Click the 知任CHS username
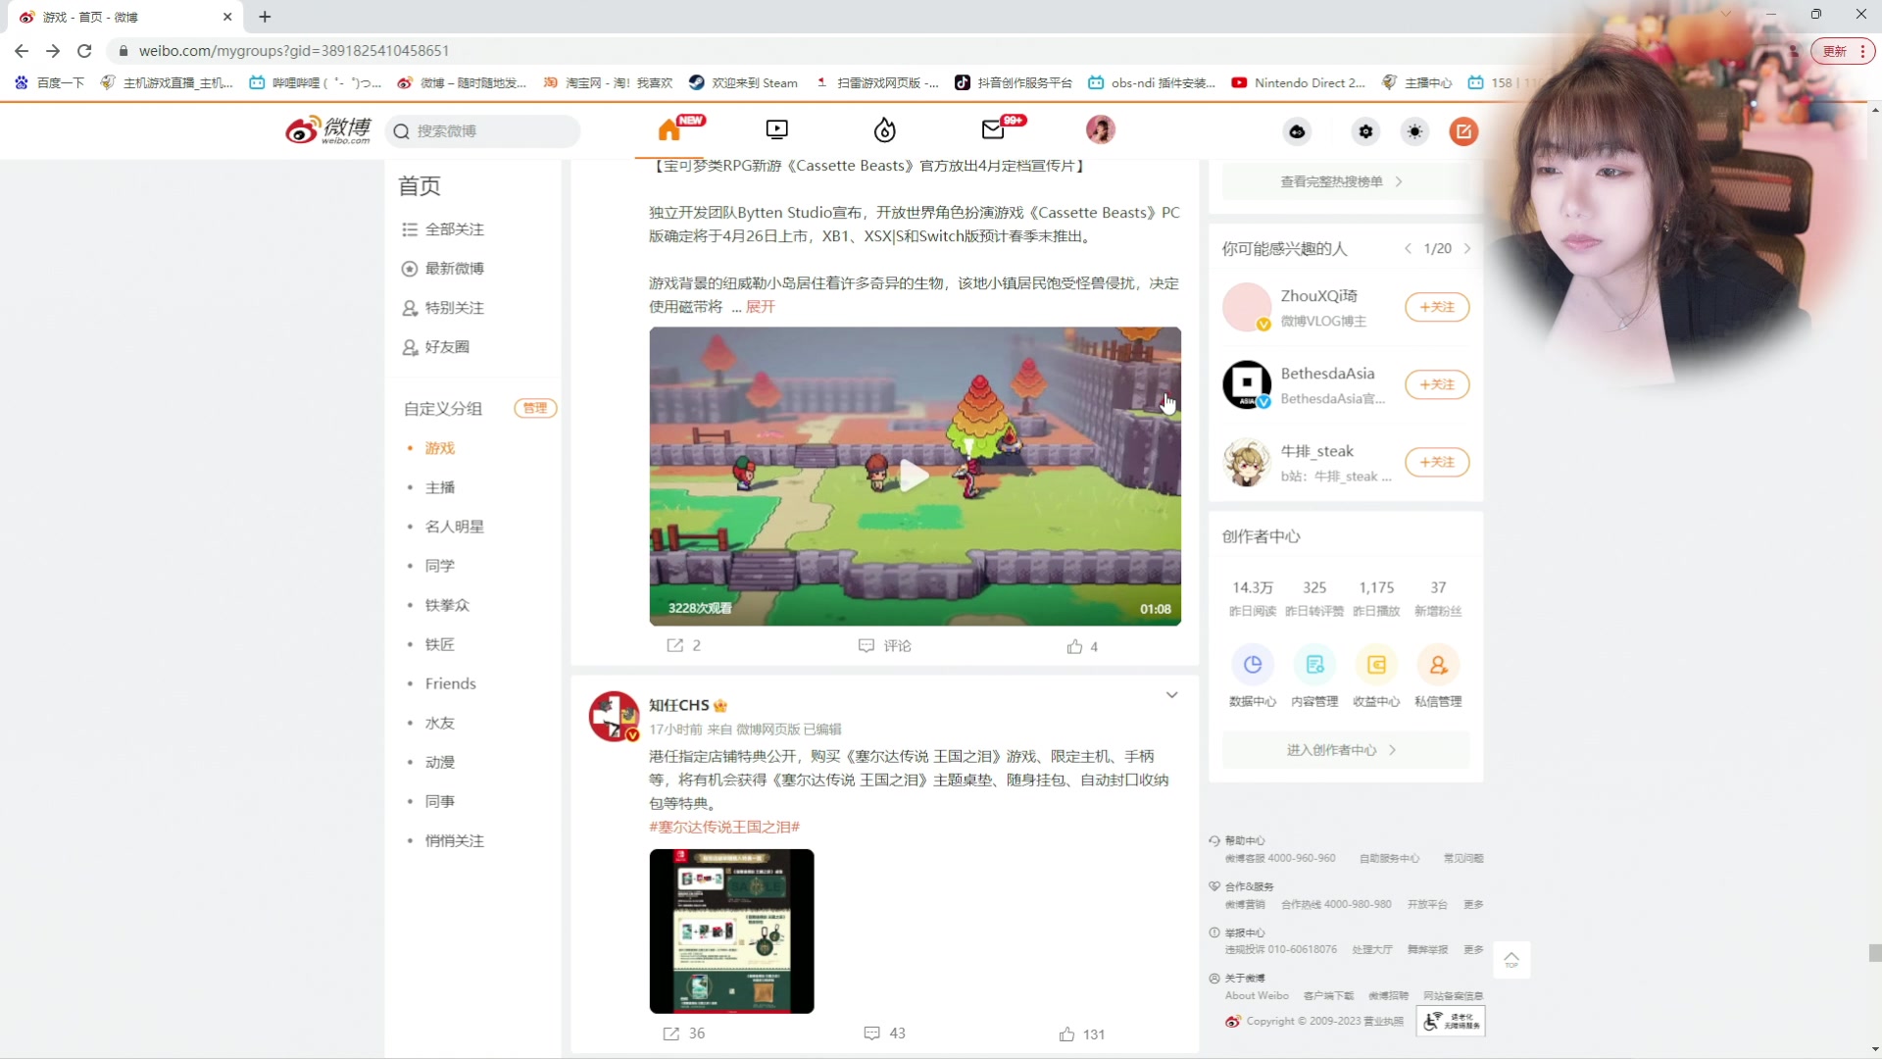 pos(678,705)
